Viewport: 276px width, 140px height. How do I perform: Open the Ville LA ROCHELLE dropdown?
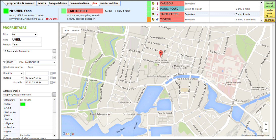click(x=54, y=62)
